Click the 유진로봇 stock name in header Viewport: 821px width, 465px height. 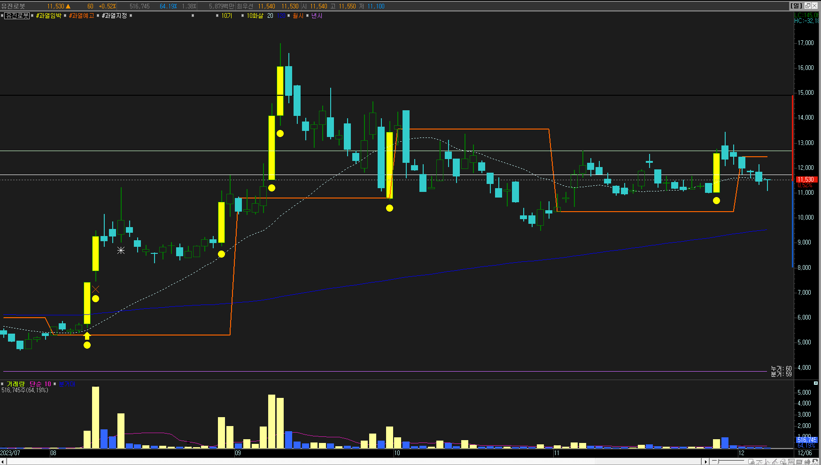(x=13, y=6)
